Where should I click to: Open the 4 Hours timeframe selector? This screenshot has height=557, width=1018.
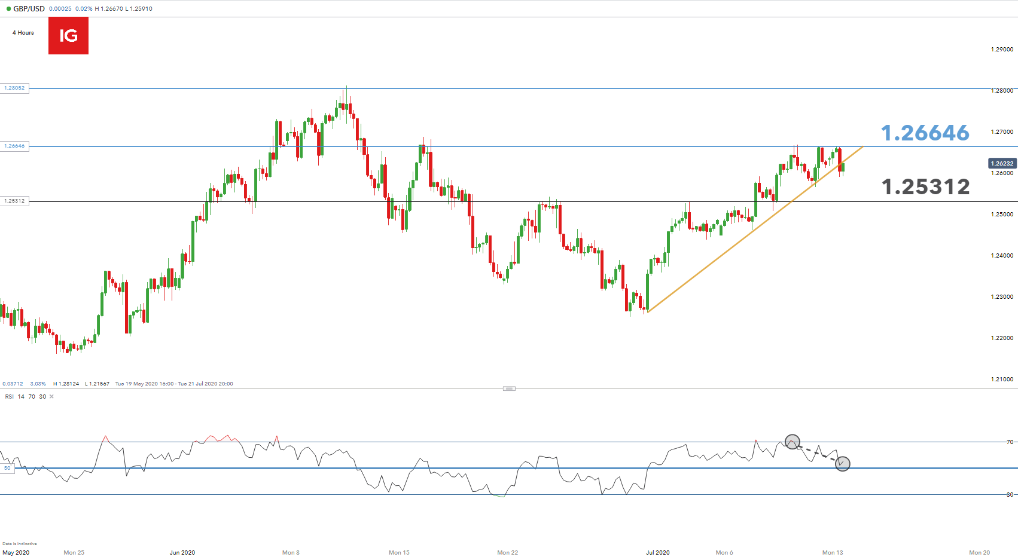coord(23,33)
